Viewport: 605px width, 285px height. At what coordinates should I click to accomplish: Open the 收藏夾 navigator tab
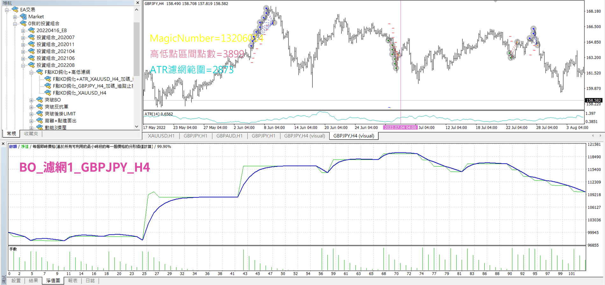coord(31,134)
